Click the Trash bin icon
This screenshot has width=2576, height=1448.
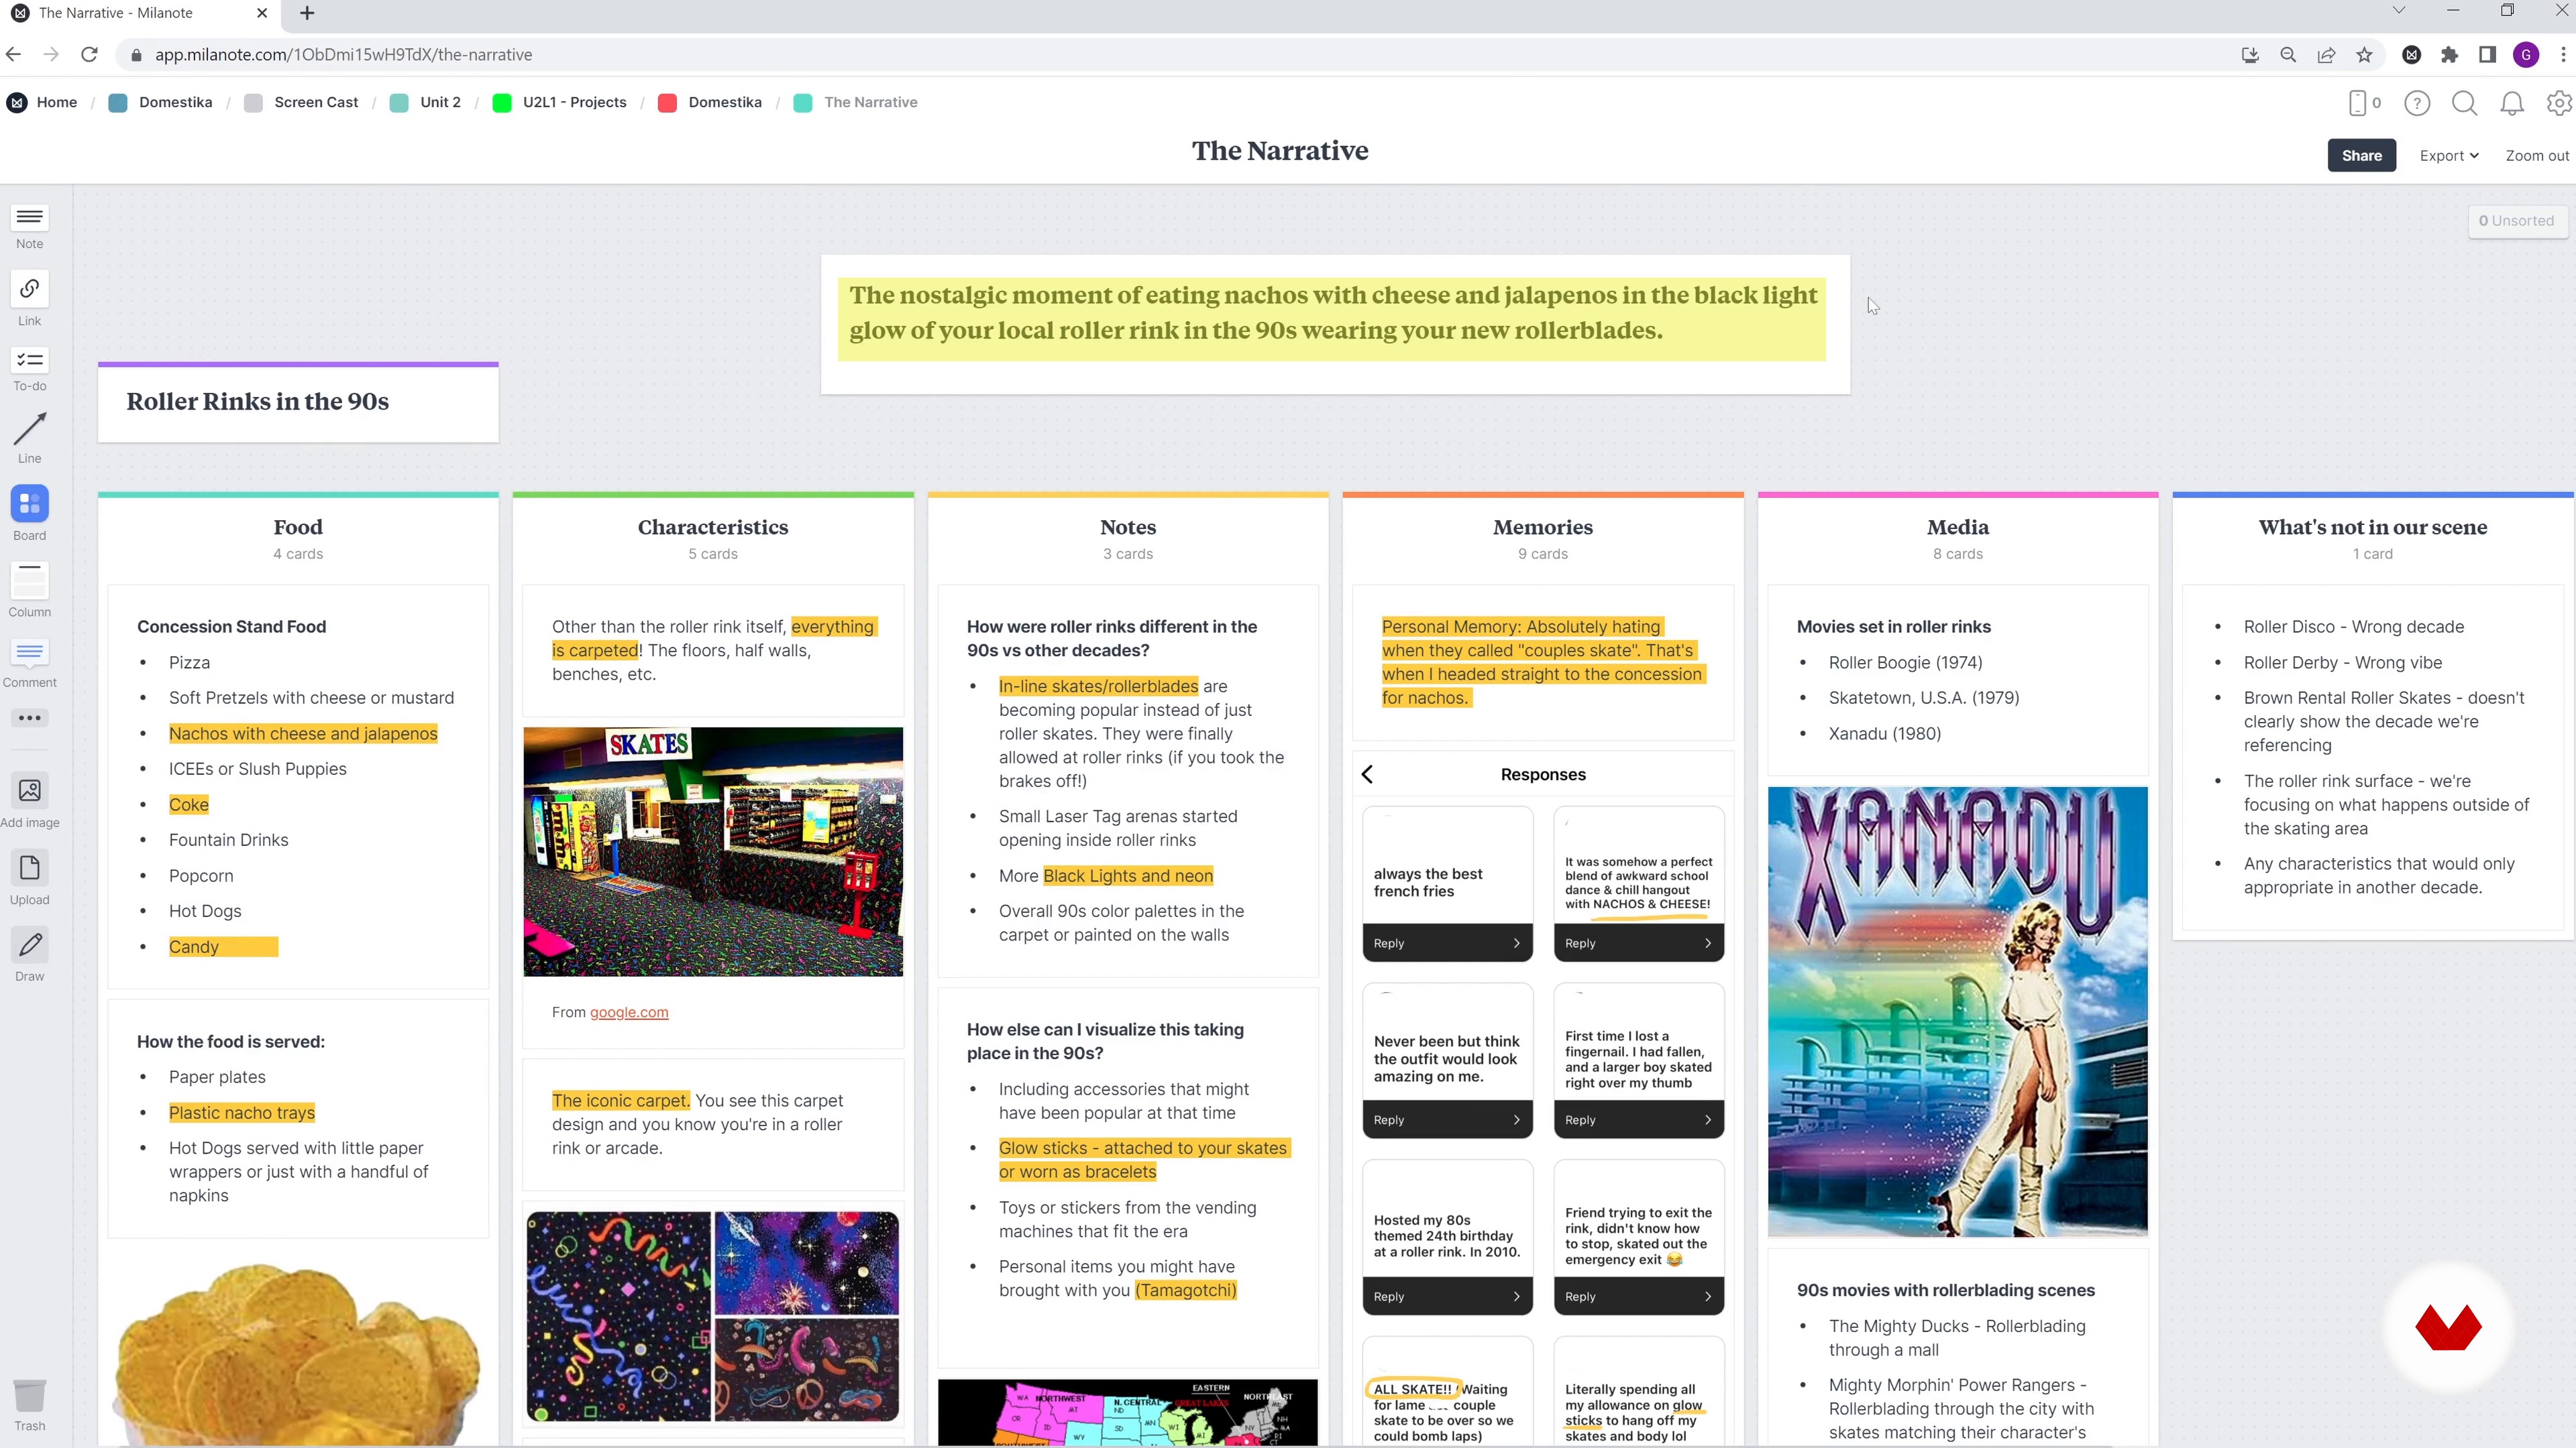pos(29,1404)
